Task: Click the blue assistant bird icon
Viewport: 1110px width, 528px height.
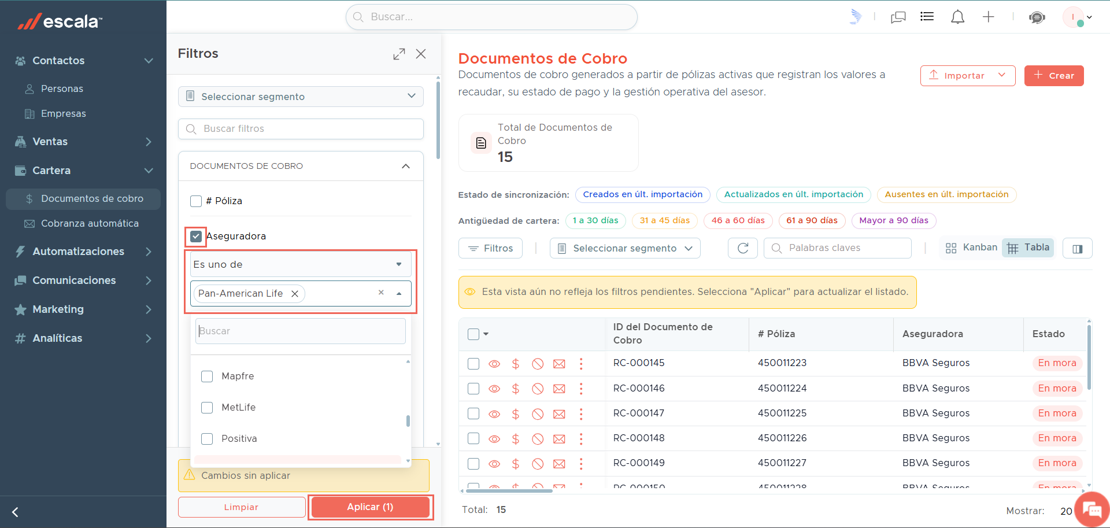Action: click(x=856, y=17)
